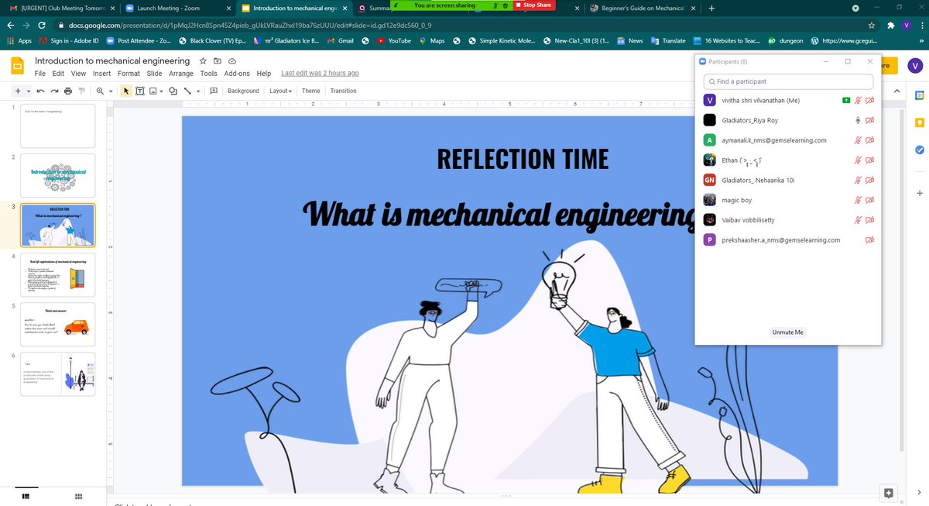Open new slide layout dropdown arrow
This screenshot has width=929, height=506.
point(27,91)
